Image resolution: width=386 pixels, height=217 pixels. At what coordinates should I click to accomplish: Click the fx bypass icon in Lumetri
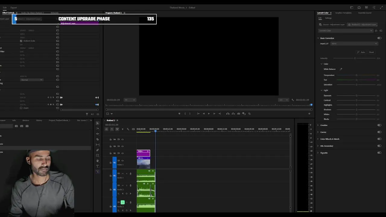pos(376,31)
